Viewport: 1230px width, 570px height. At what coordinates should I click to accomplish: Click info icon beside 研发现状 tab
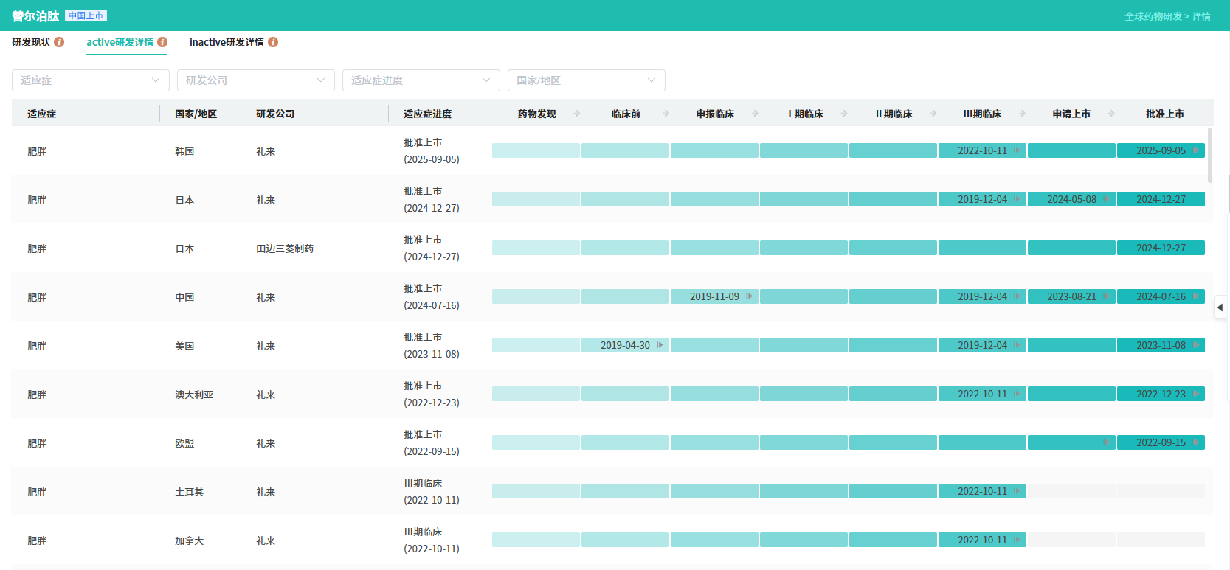pos(59,42)
